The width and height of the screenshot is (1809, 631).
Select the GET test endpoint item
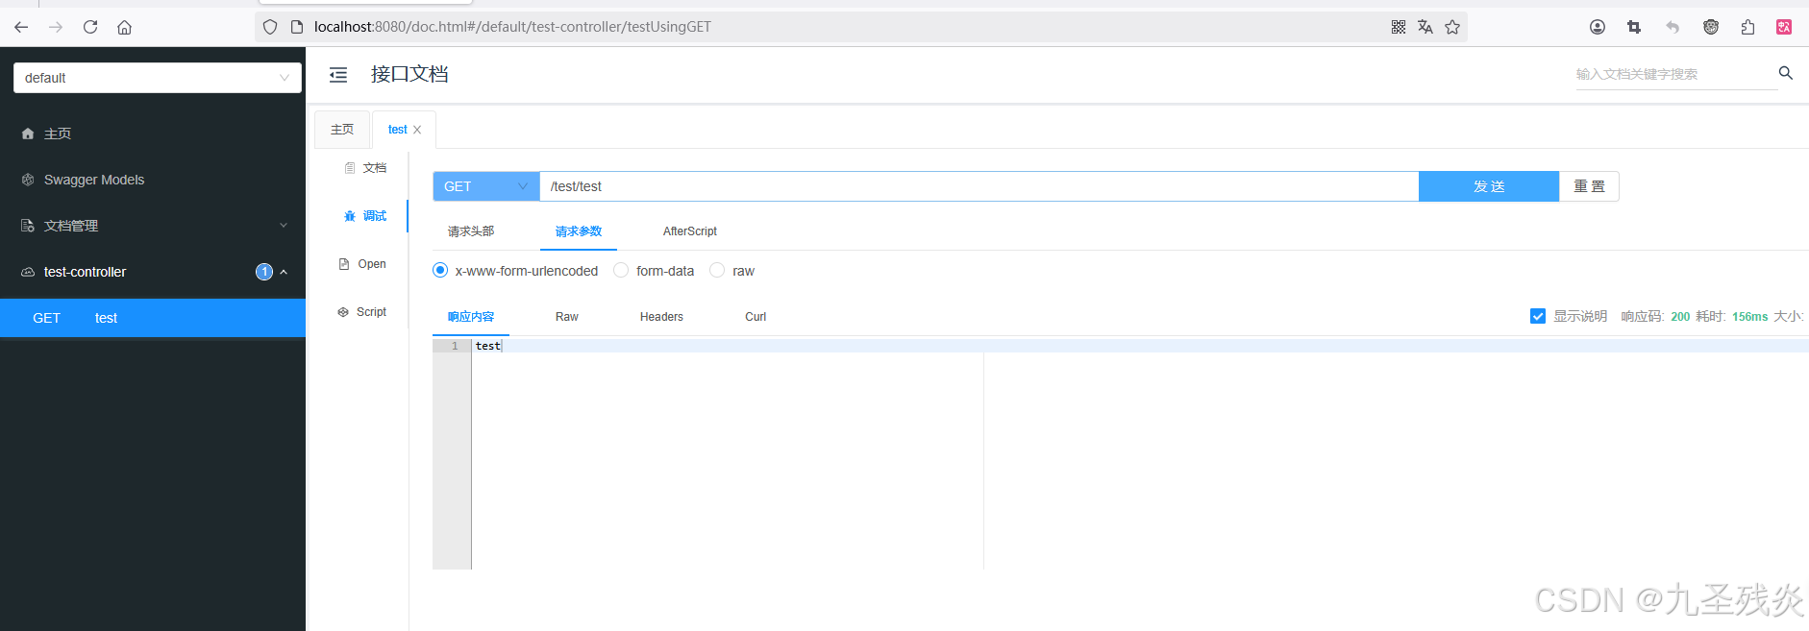point(153,318)
